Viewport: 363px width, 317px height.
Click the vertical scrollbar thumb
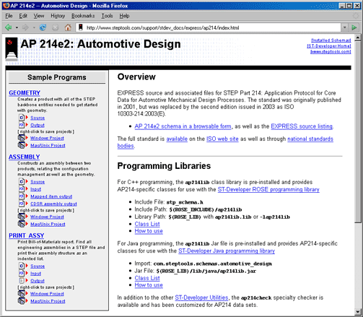point(357,132)
